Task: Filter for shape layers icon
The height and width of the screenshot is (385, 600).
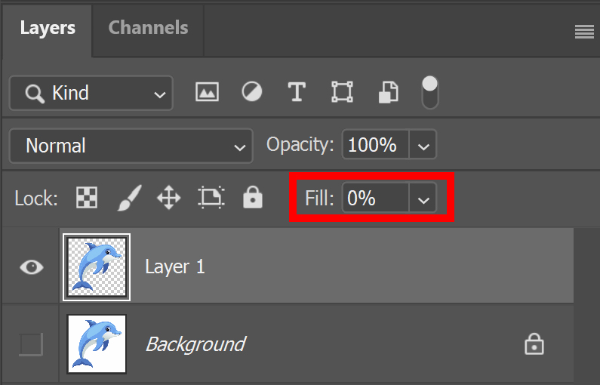Action: tap(342, 92)
